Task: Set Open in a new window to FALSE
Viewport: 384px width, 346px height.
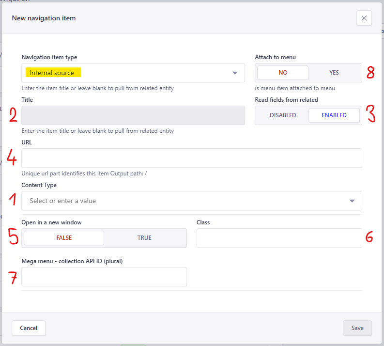Action: [64, 238]
